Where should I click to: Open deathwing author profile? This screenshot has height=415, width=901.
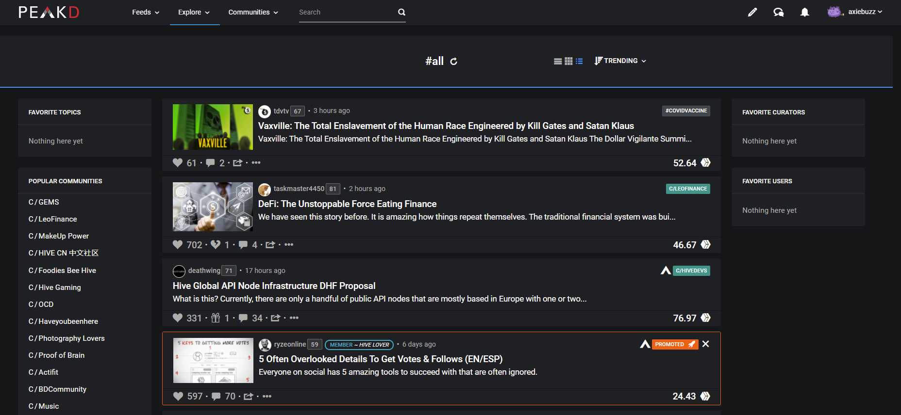[x=204, y=271]
